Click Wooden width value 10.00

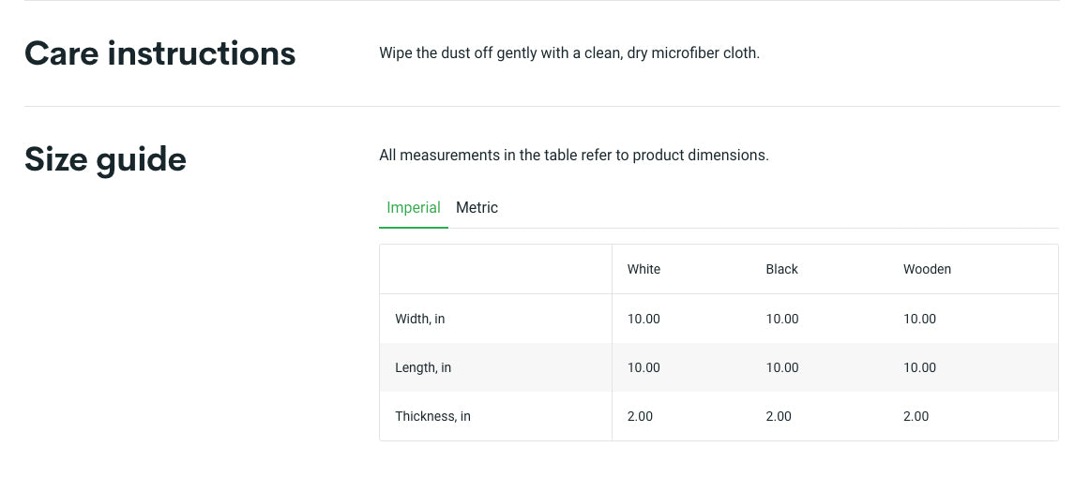[919, 319]
